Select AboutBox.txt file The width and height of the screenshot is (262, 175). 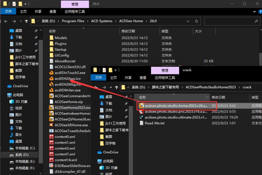(x=65, y=61)
